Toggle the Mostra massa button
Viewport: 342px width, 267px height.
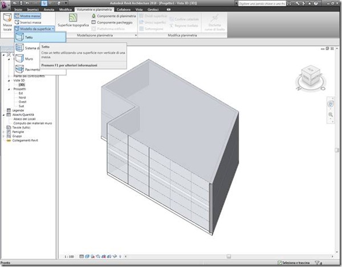(27, 16)
